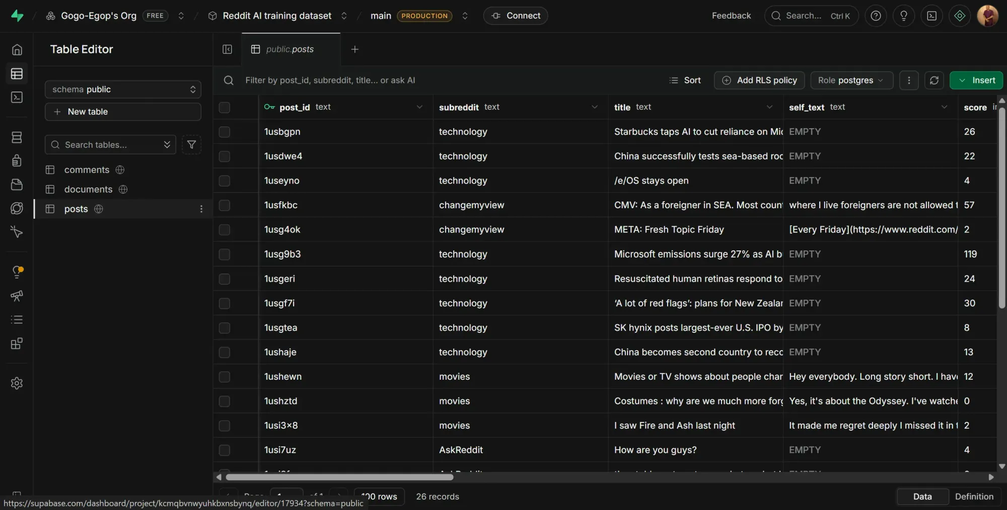
Task: Expand the organization switcher chevrons
Action: (x=181, y=16)
